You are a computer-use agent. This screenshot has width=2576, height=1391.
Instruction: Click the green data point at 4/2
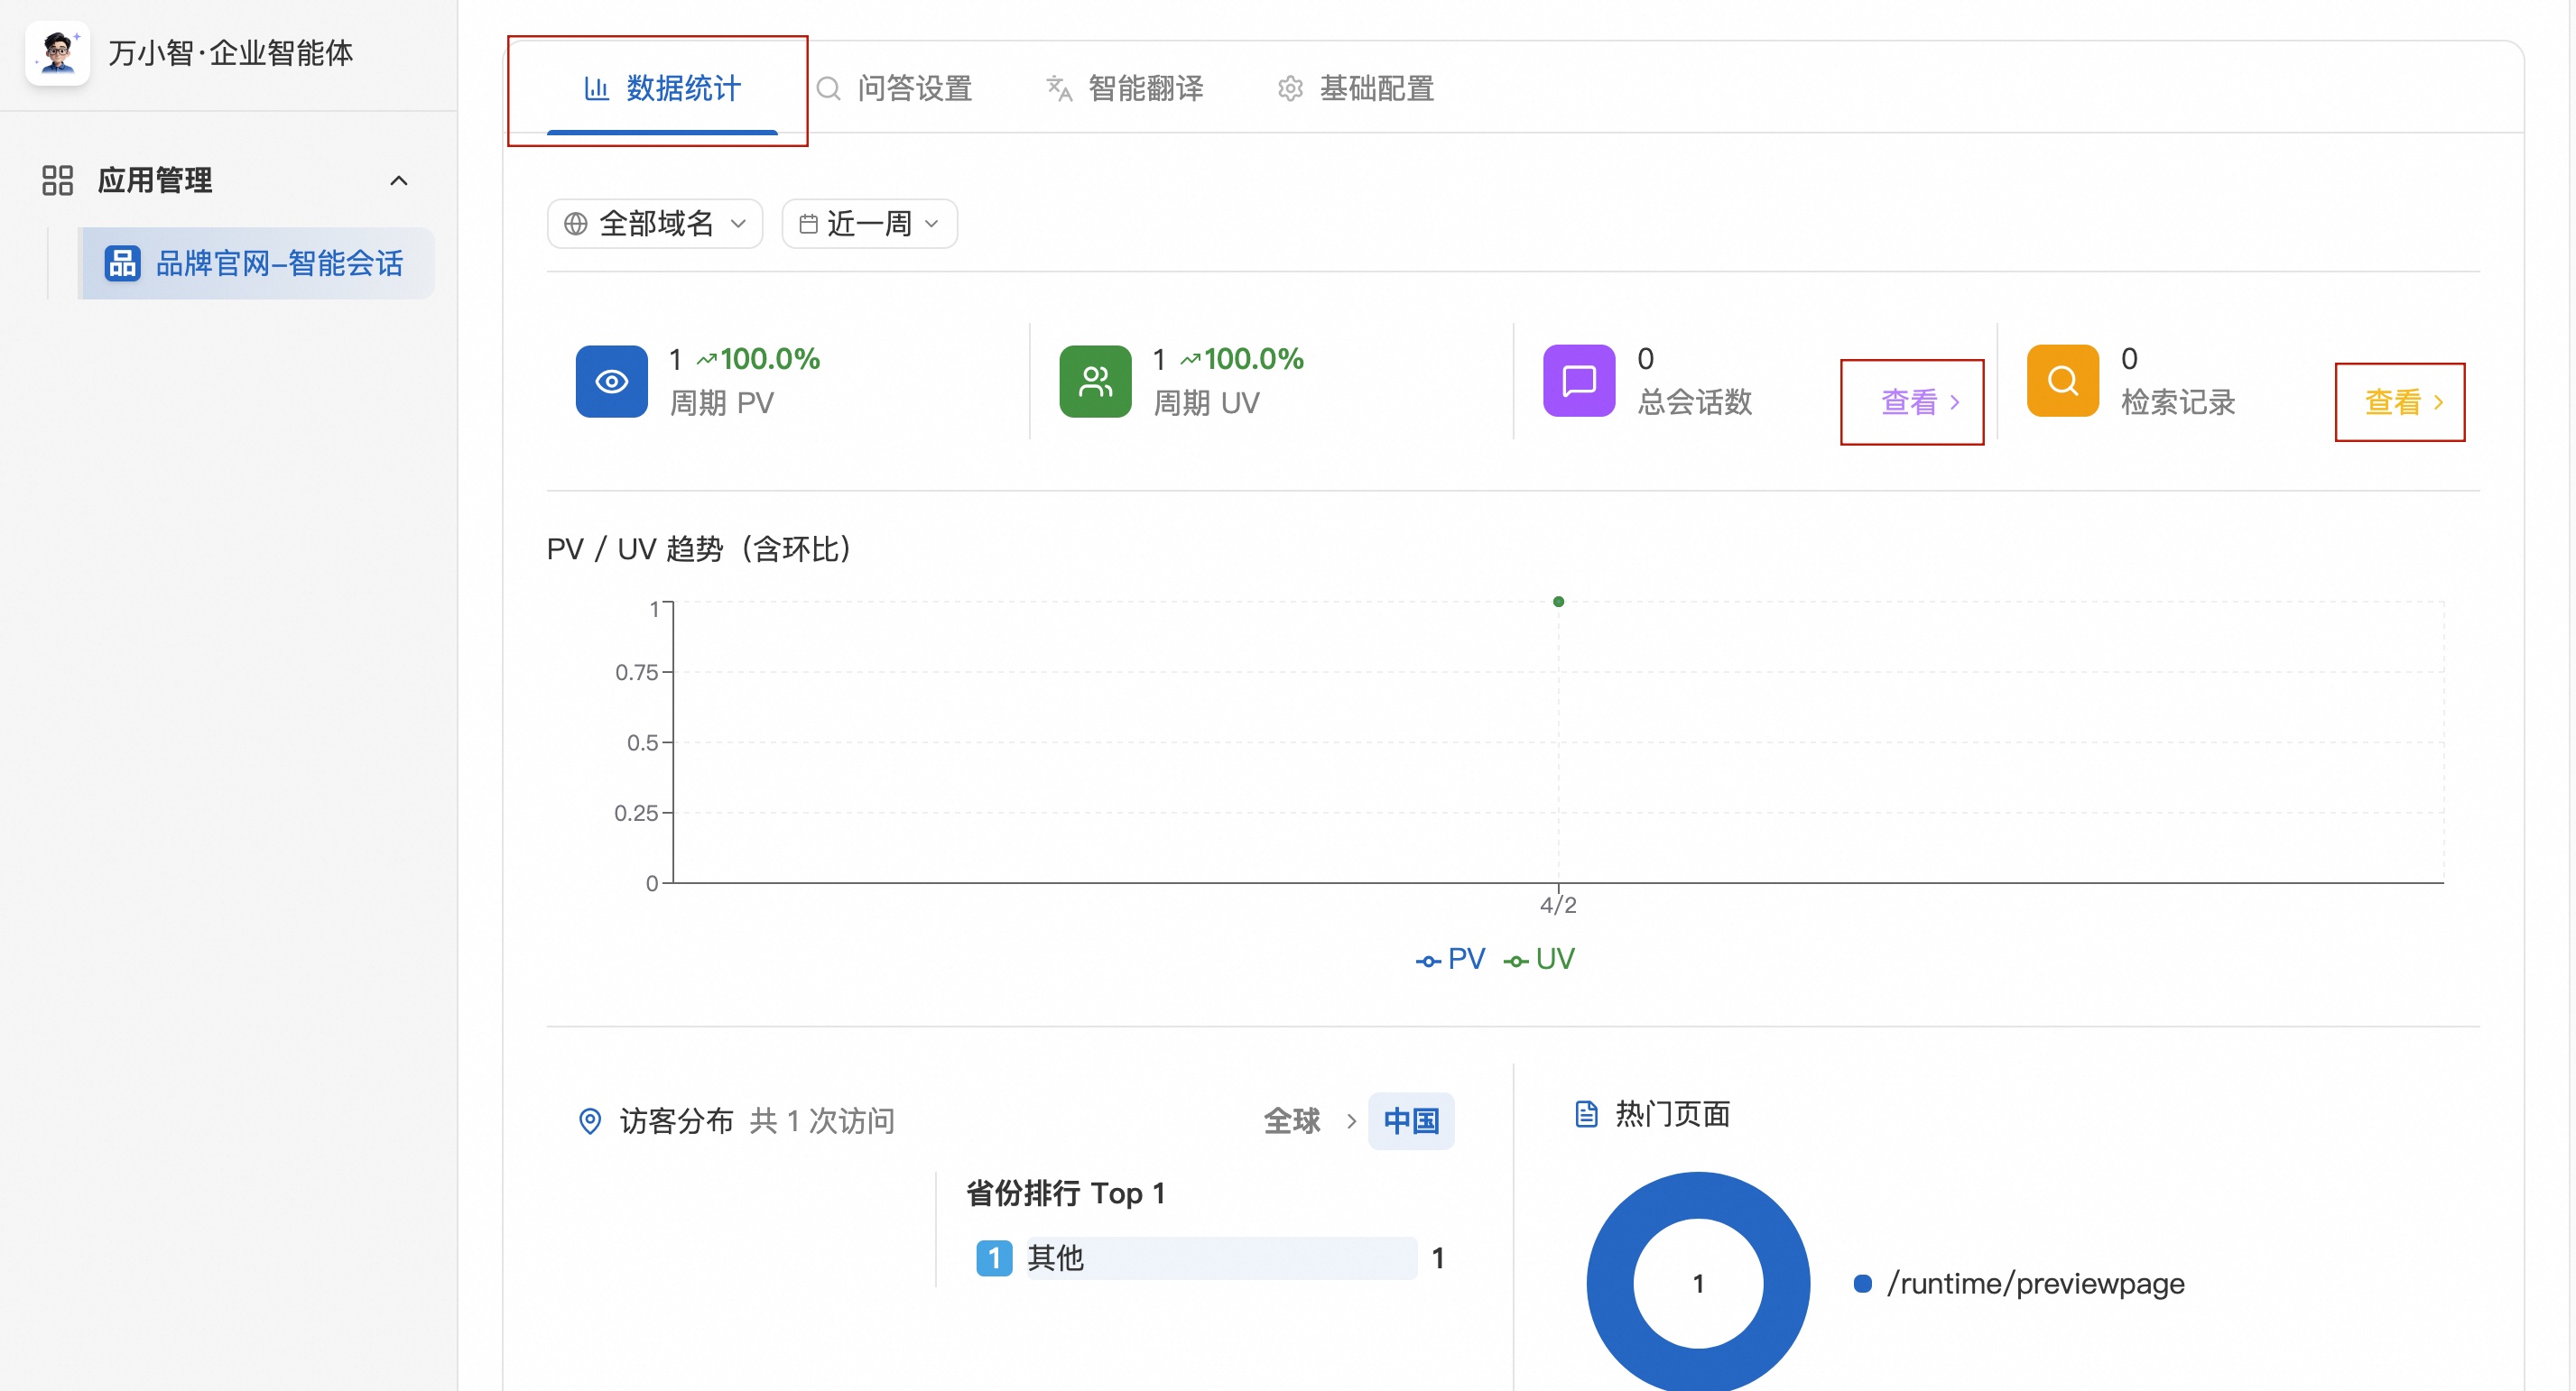coord(1558,602)
